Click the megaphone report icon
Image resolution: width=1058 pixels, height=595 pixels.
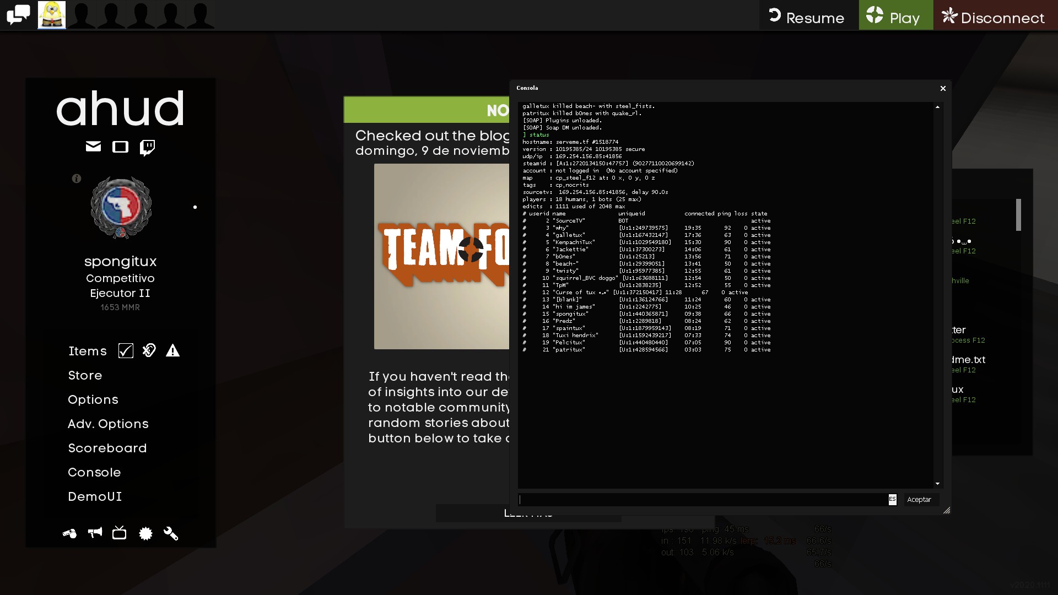tap(95, 533)
